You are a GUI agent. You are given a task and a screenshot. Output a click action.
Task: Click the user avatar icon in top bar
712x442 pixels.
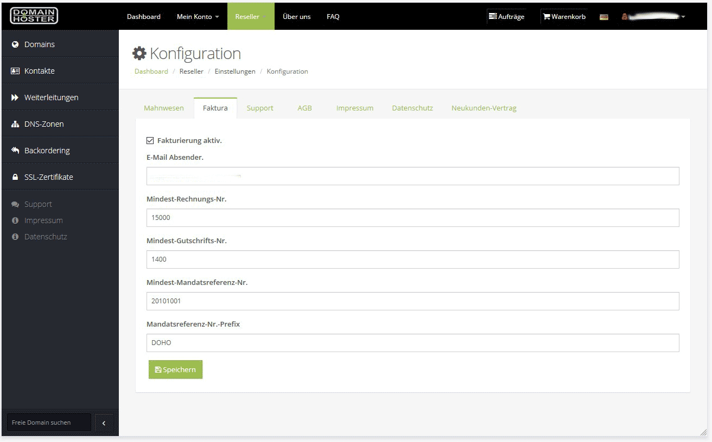(625, 17)
